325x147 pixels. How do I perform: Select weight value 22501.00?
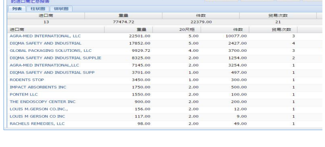coord(140,36)
